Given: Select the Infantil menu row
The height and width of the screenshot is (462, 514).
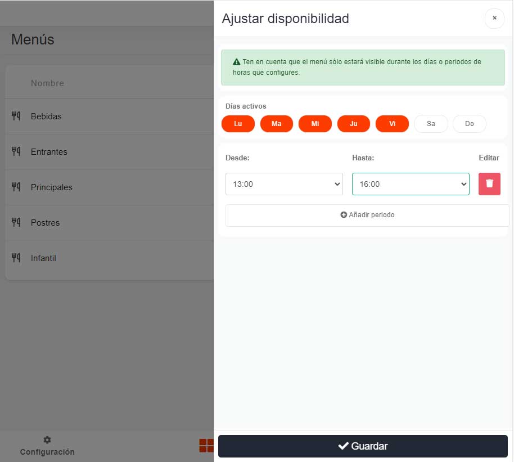Looking at the screenshot, I should (x=110, y=258).
